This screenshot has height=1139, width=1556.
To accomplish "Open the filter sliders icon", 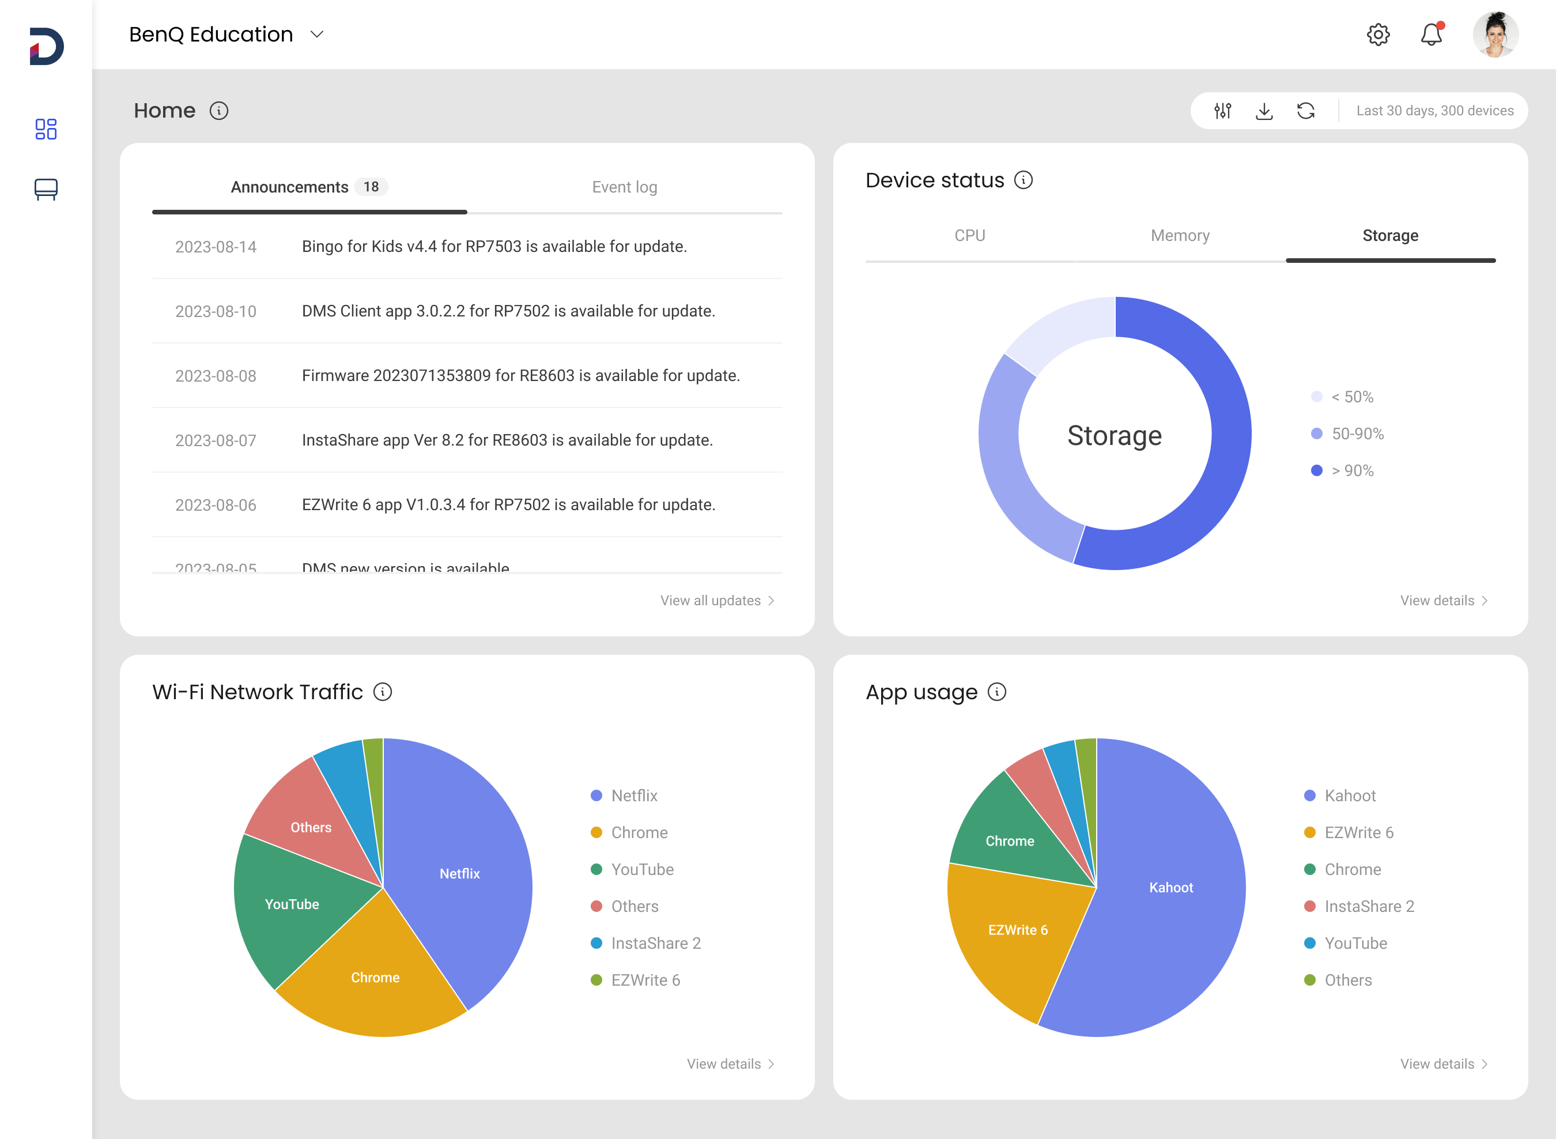I will (1222, 111).
